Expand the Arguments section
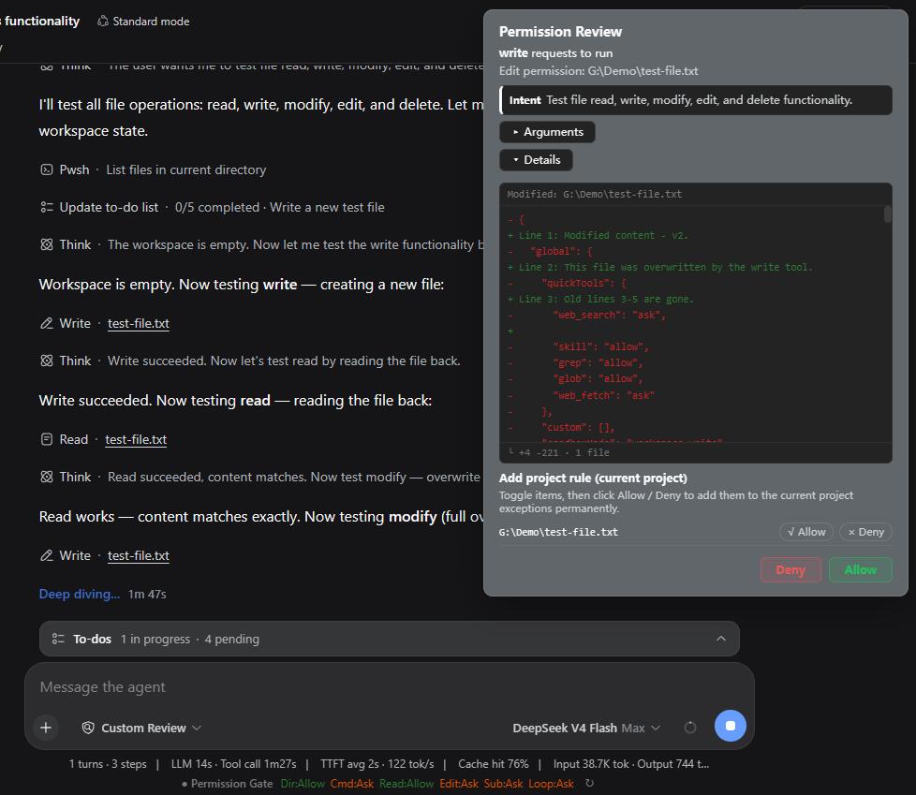The height and width of the screenshot is (795, 916). (x=547, y=132)
